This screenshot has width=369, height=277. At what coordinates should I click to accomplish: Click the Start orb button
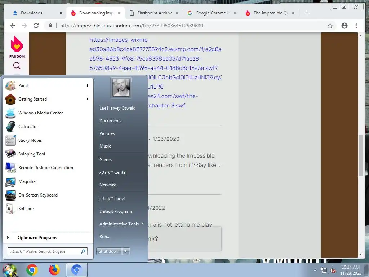coord(9,271)
